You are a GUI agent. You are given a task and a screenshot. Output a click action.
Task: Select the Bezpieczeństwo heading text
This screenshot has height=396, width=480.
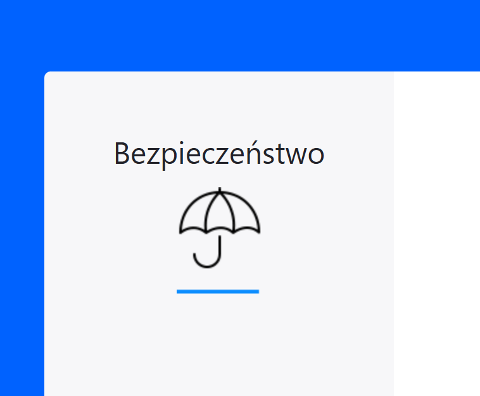pyautogui.click(x=219, y=154)
